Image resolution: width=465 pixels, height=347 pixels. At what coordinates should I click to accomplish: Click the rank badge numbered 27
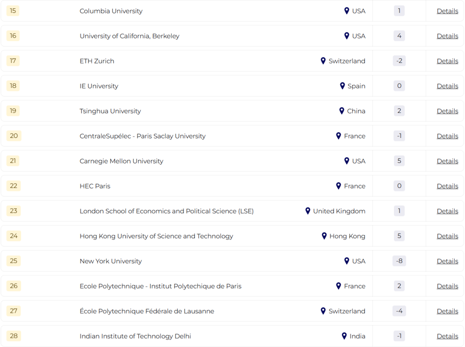[14, 311]
